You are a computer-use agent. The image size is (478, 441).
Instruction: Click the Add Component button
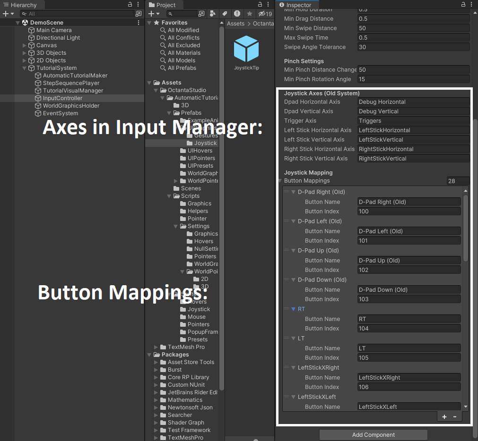pyautogui.click(x=373, y=435)
